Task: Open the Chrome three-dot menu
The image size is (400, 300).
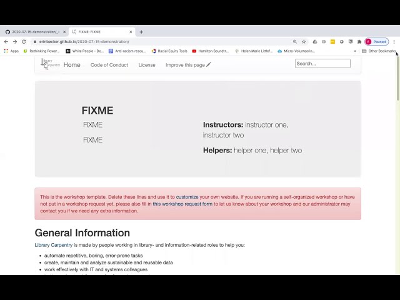Action: point(394,42)
